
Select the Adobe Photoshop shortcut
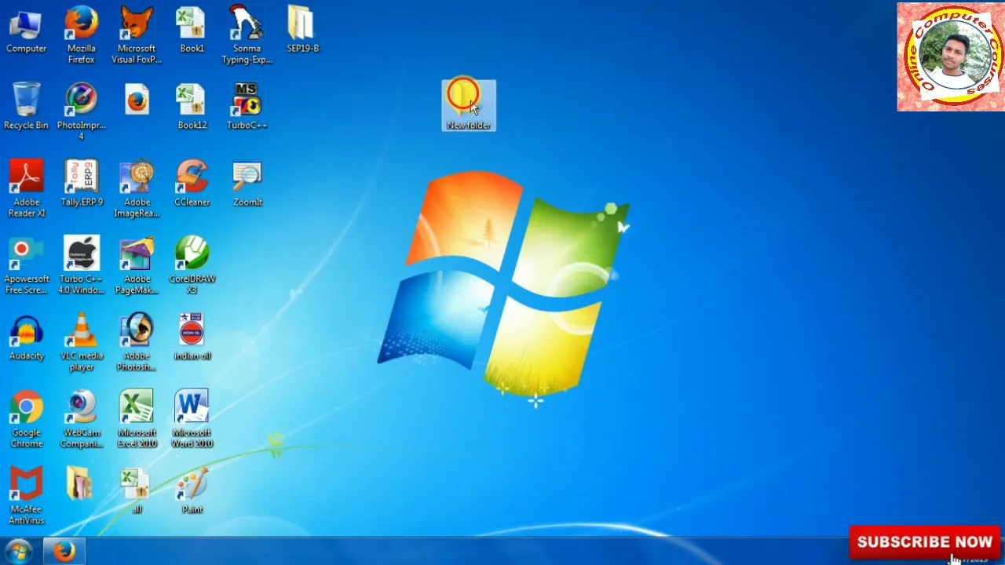(x=137, y=342)
